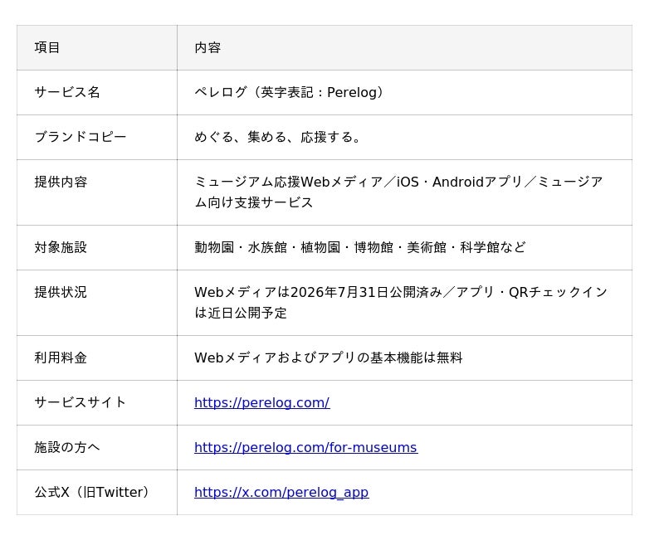The height and width of the screenshot is (540, 664).
Task: Click the header cell '項目'
Action: [x=97, y=47]
